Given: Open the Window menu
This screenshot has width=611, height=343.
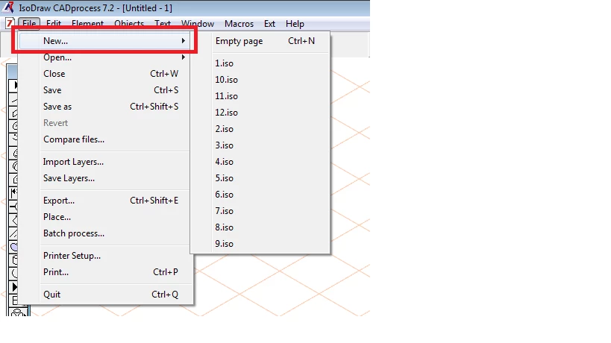Looking at the screenshot, I should [198, 24].
